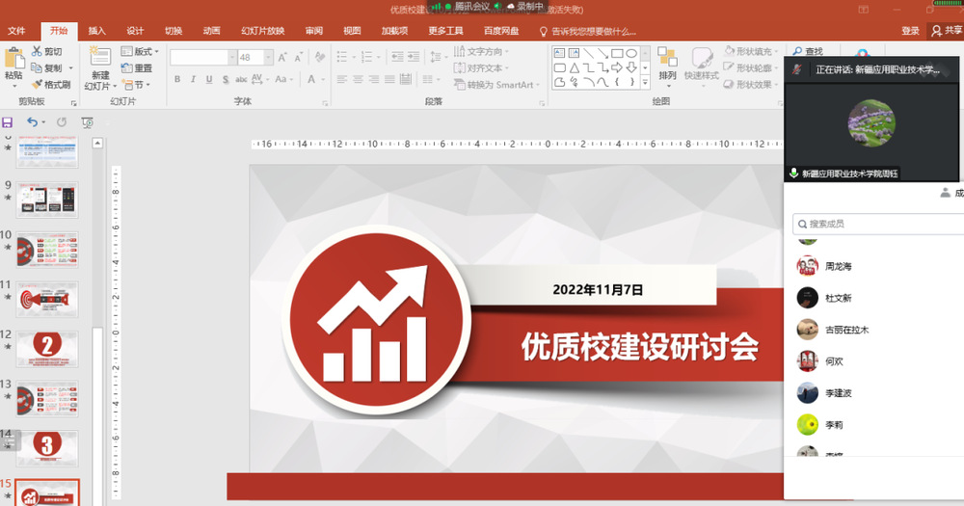Click the Undo arrow in quick access toolbar
Viewport: 964px width, 506px height.
[32, 122]
